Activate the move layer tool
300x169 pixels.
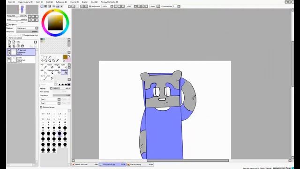click(42, 61)
